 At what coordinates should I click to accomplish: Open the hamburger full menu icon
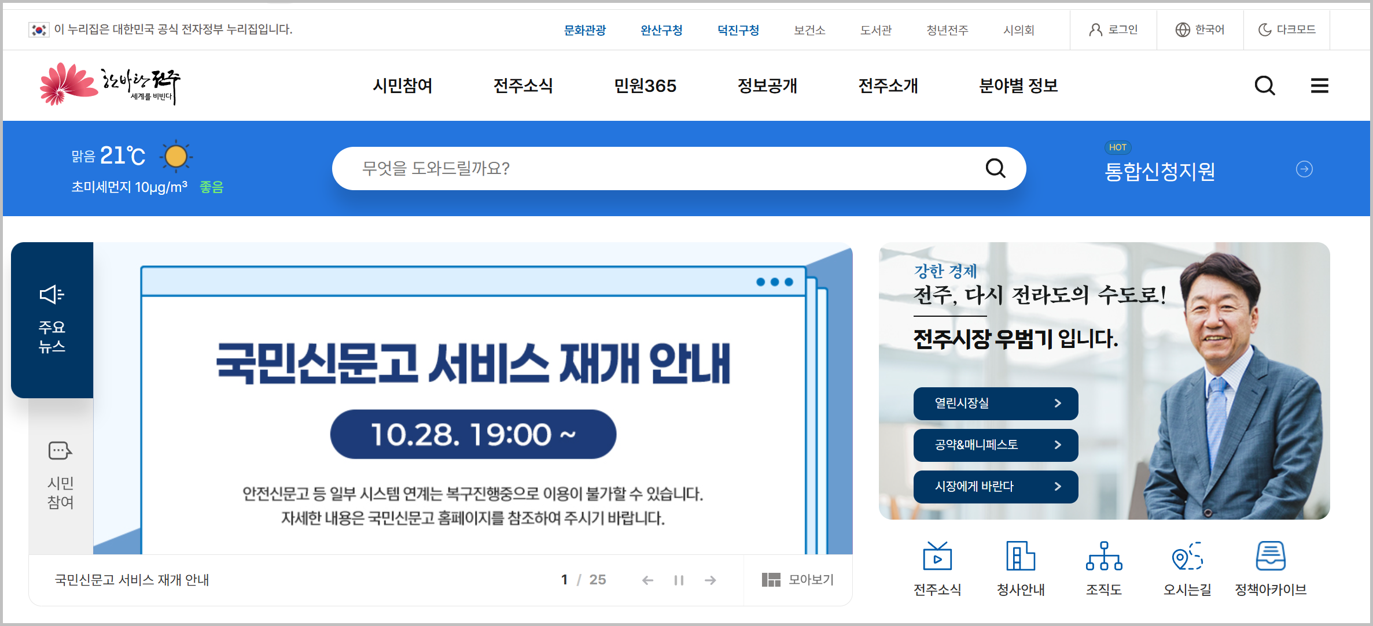tap(1319, 86)
